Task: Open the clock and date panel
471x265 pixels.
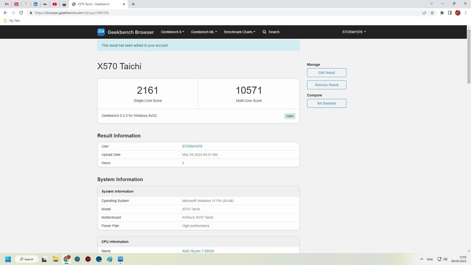Action: click(459, 259)
